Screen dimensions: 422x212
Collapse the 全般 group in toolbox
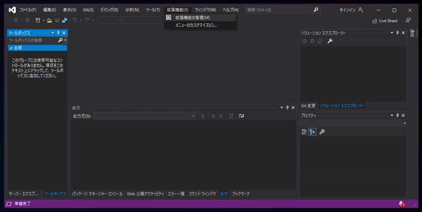click(x=11, y=48)
